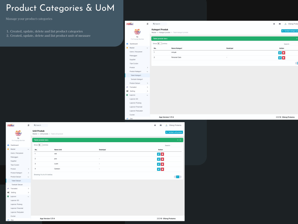
Task: Edit the Personal Care category row
Action: pyautogui.click(x=280, y=58)
